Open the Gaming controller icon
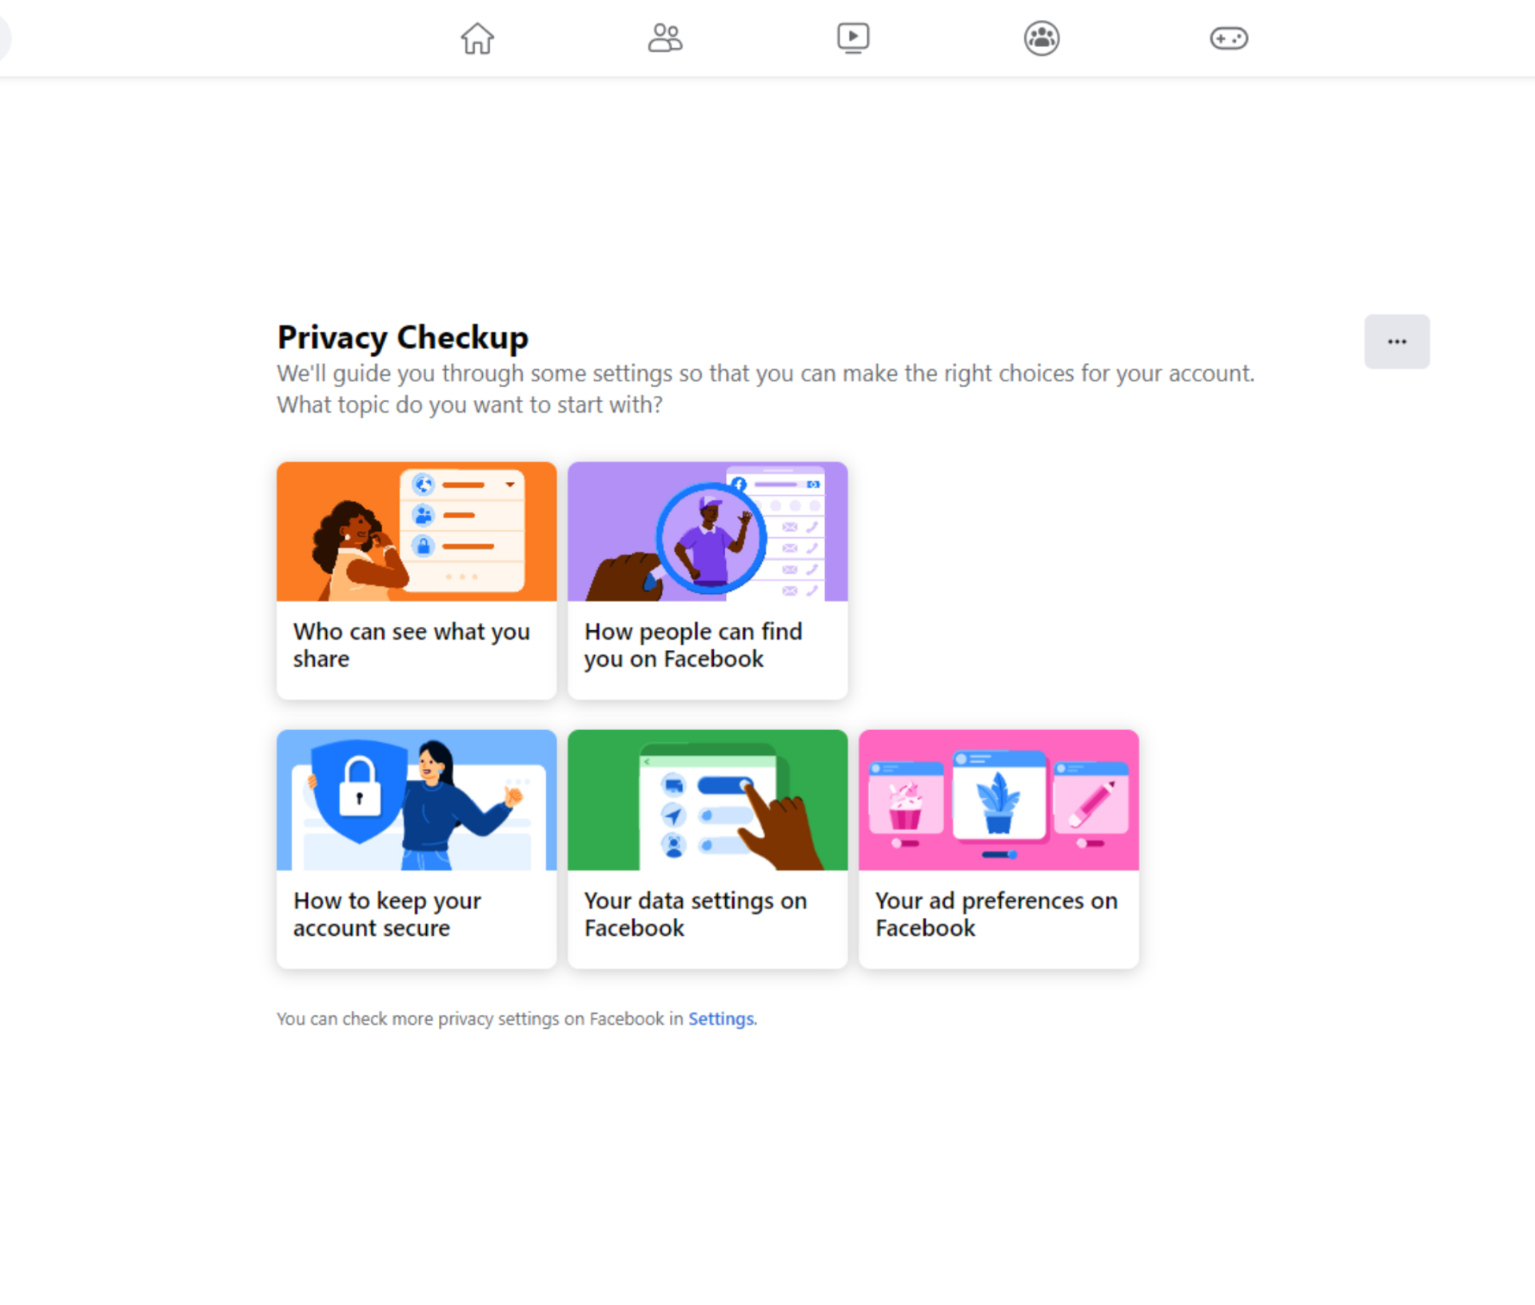Screen dimensions: 1535x1305 click(x=1229, y=38)
